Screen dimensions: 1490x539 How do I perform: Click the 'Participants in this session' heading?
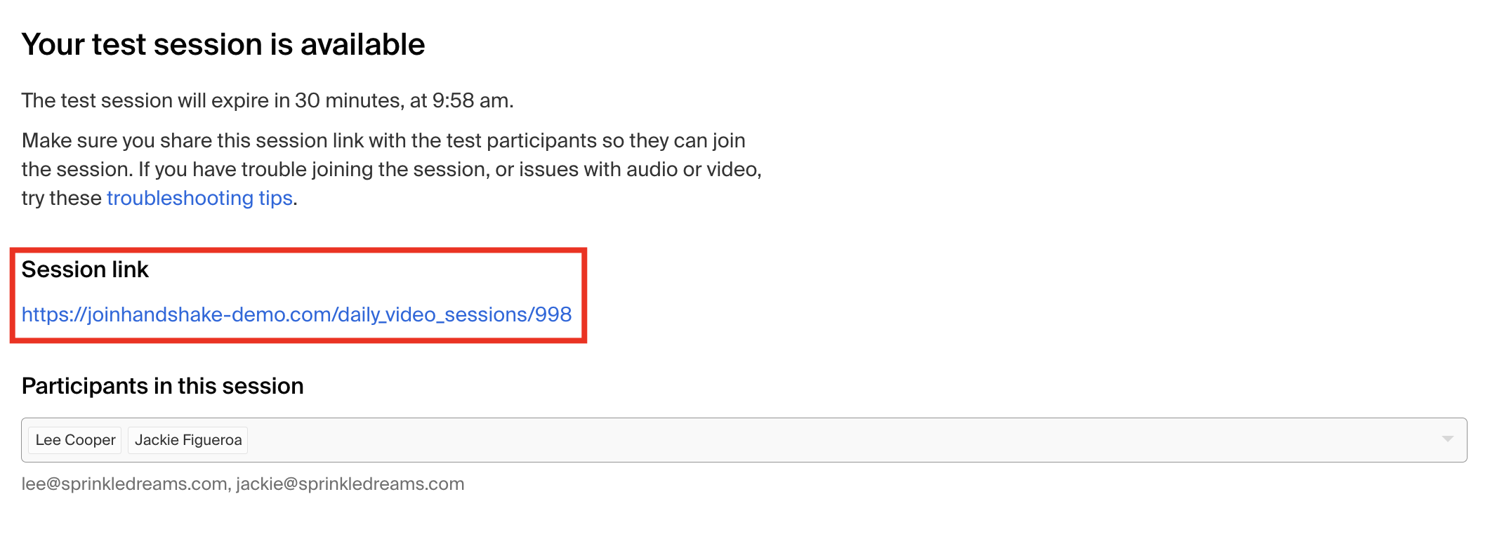click(x=162, y=386)
